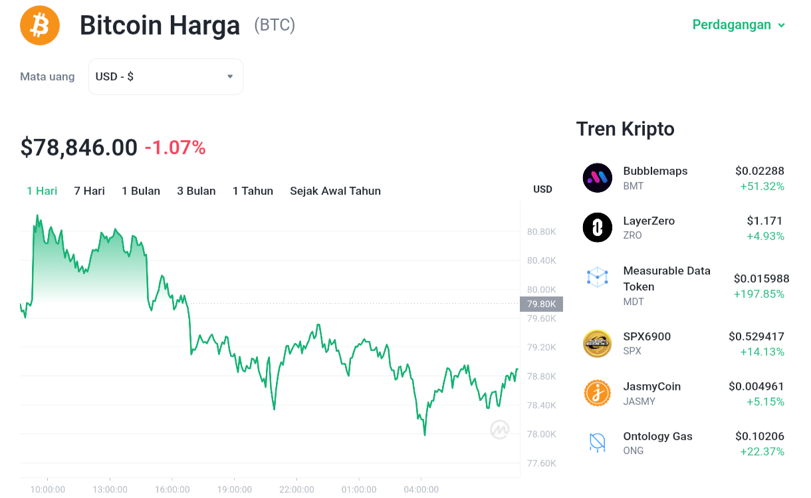Click the JasmyCoin orange icon
The image size is (811, 498).
(597, 393)
